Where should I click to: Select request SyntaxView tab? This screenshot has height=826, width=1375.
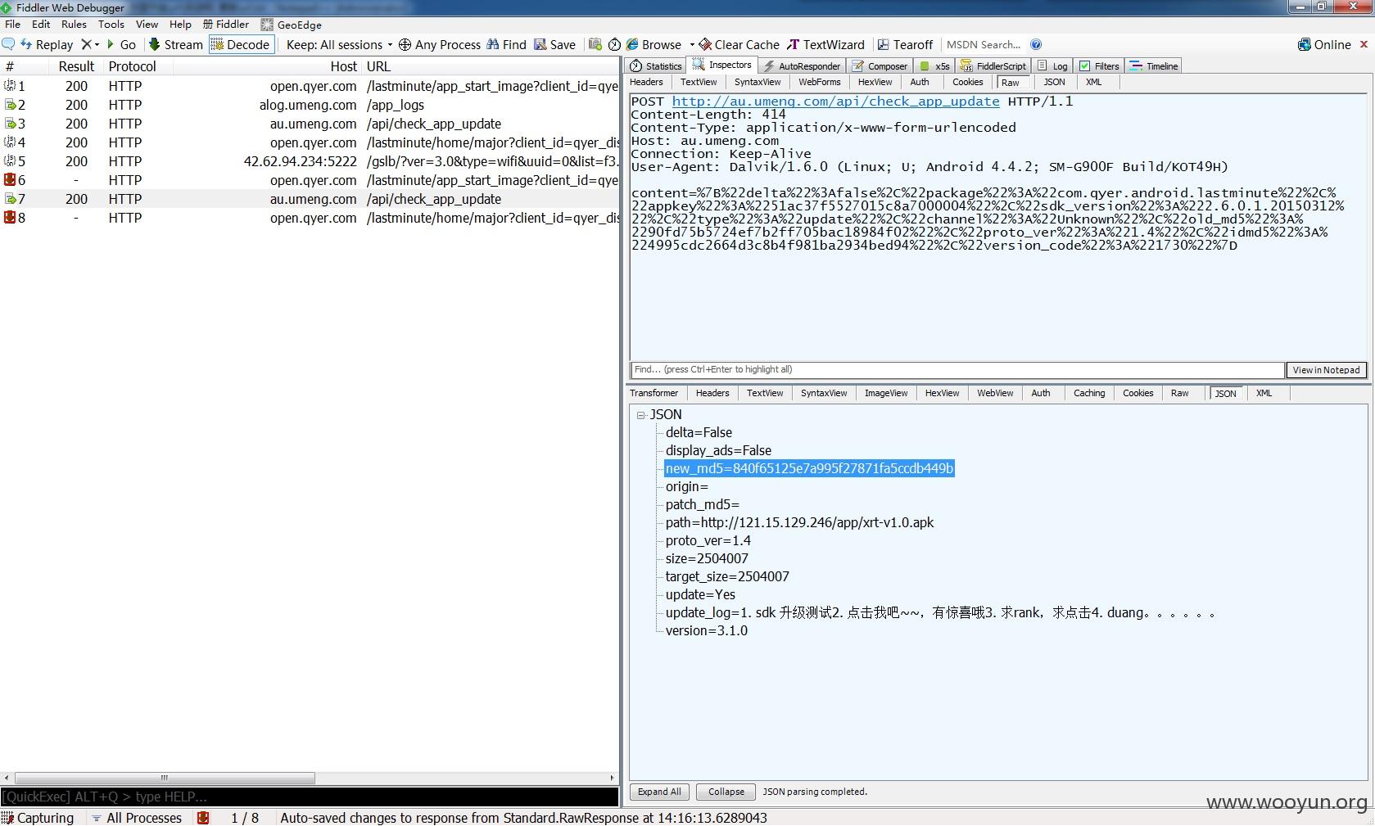click(758, 82)
